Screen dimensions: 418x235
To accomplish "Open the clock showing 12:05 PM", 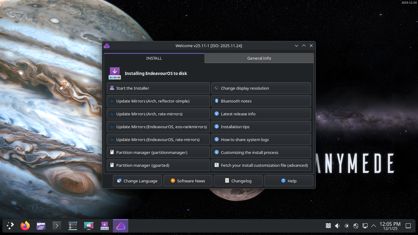I will [390, 226].
